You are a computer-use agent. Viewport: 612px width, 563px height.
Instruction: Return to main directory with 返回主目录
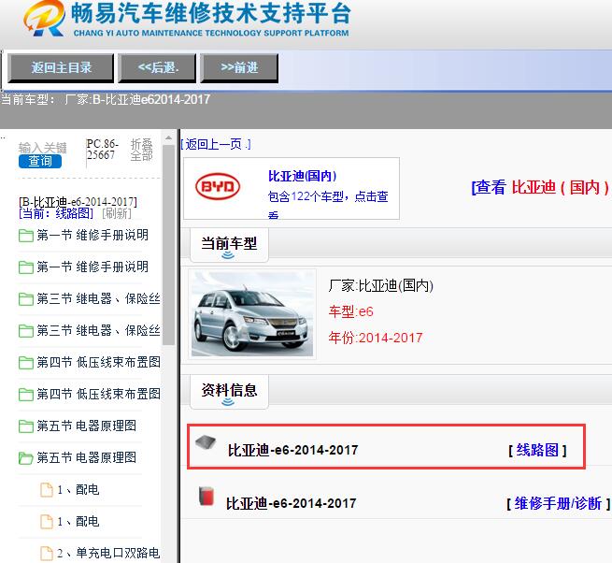pos(61,68)
